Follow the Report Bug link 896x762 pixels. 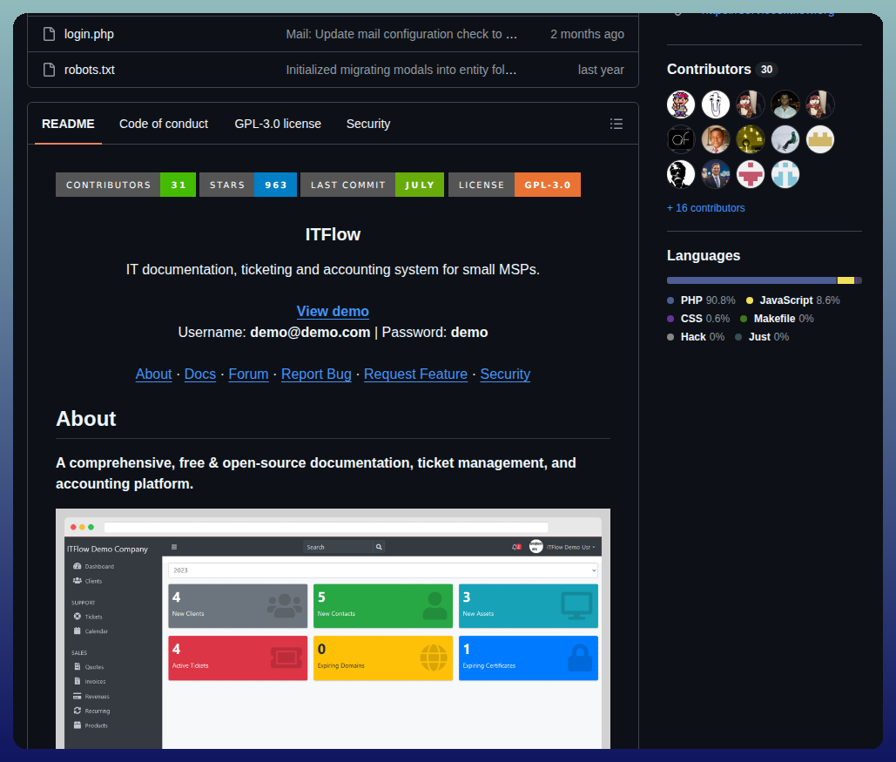pos(316,374)
